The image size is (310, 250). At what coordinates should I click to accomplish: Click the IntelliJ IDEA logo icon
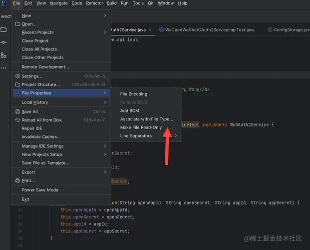click(x=3, y=3)
